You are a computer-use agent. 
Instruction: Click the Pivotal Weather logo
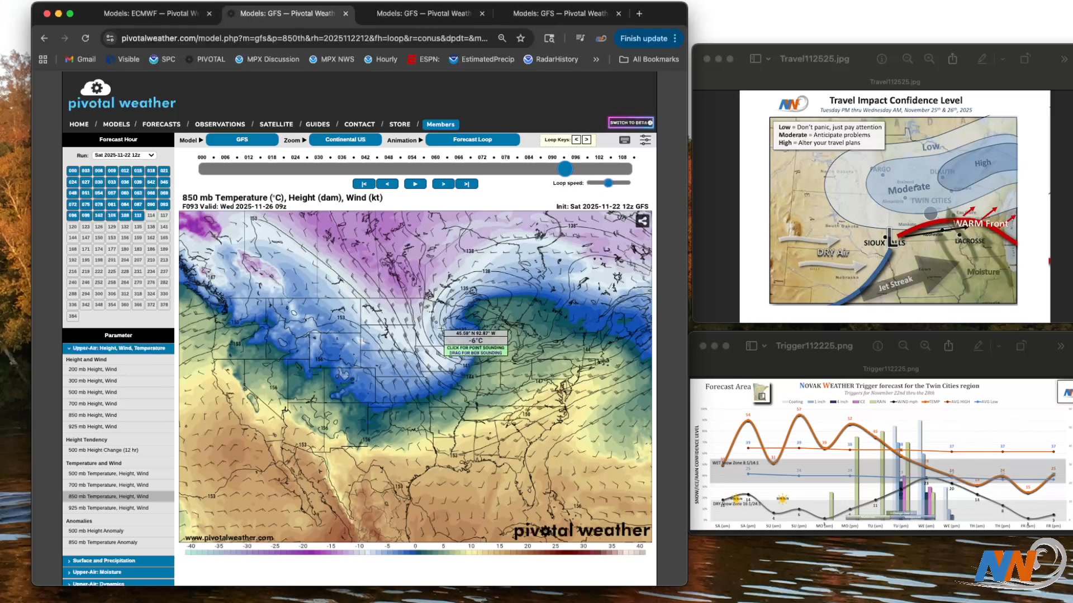coord(122,94)
